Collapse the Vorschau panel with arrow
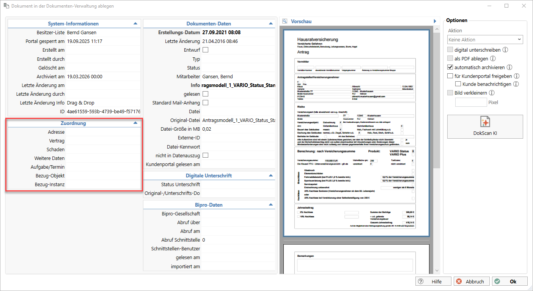 tap(435, 21)
